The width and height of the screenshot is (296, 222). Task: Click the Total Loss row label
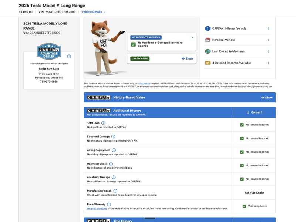pyautogui.click(x=93, y=123)
